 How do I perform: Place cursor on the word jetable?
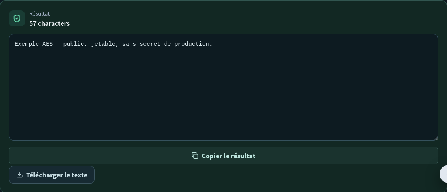tap(103, 44)
